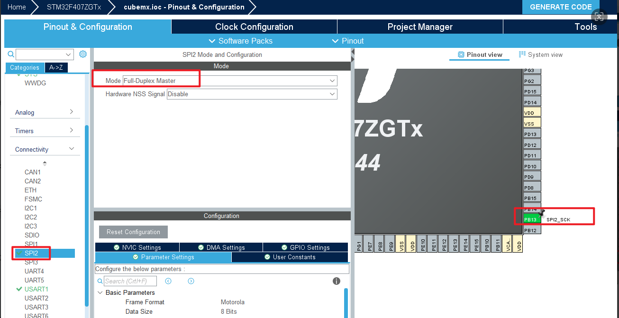This screenshot has width=619, height=318.
Task: Click PD13 pin on chip
Action: [x=532, y=134]
